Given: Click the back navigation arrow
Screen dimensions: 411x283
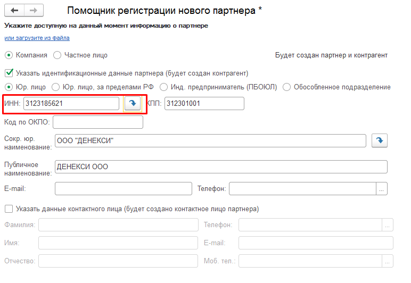Looking at the screenshot, I should pos(14,11).
